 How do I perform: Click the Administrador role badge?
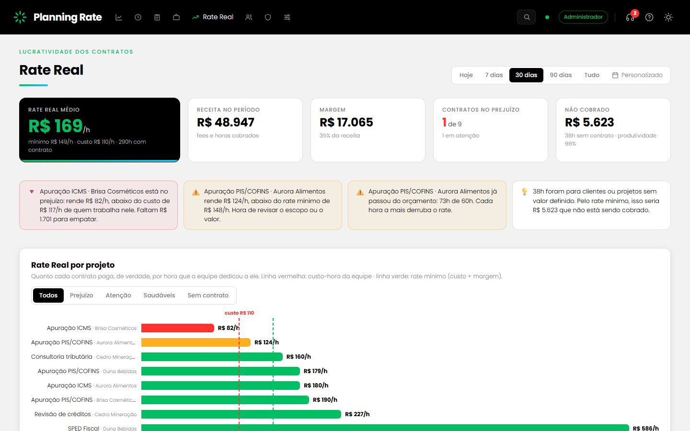point(583,17)
